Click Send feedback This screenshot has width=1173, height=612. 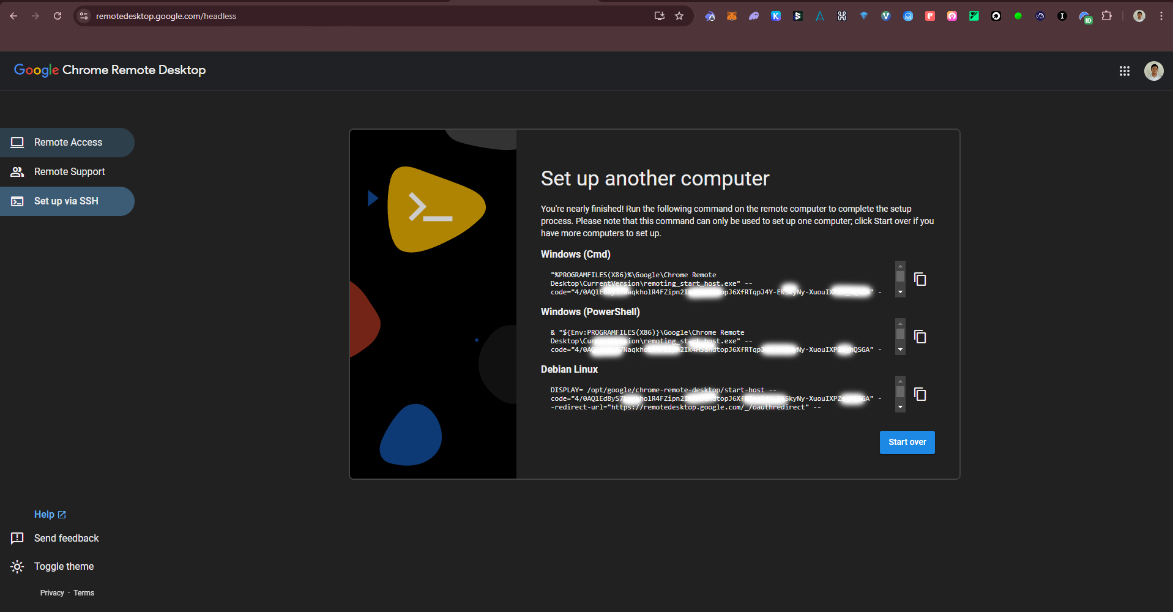point(66,538)
